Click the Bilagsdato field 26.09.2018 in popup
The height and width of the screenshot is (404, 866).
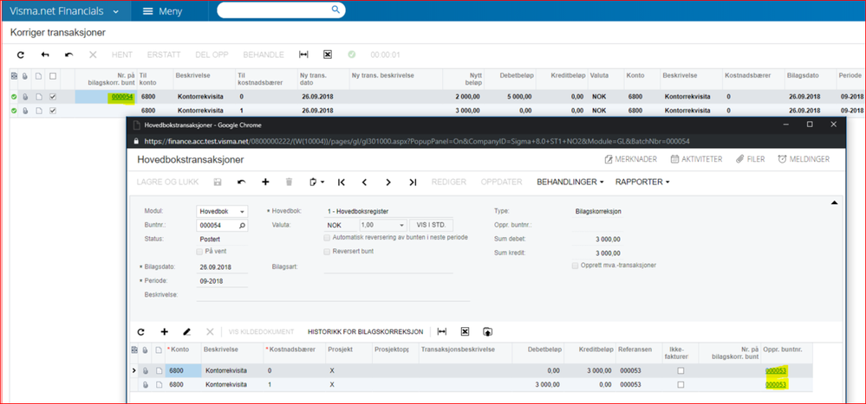coord(222,266)
